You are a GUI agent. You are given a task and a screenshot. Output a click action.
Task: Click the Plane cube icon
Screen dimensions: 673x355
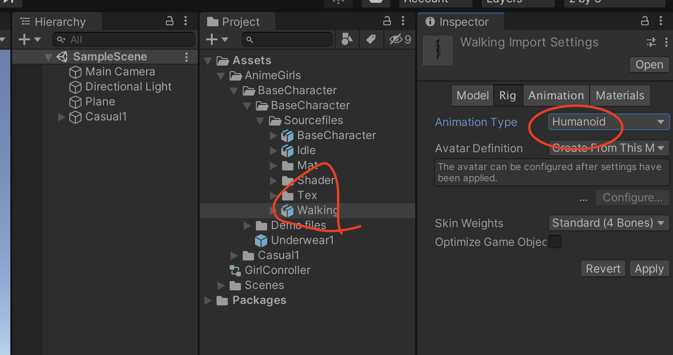click(x=75, y=102)
